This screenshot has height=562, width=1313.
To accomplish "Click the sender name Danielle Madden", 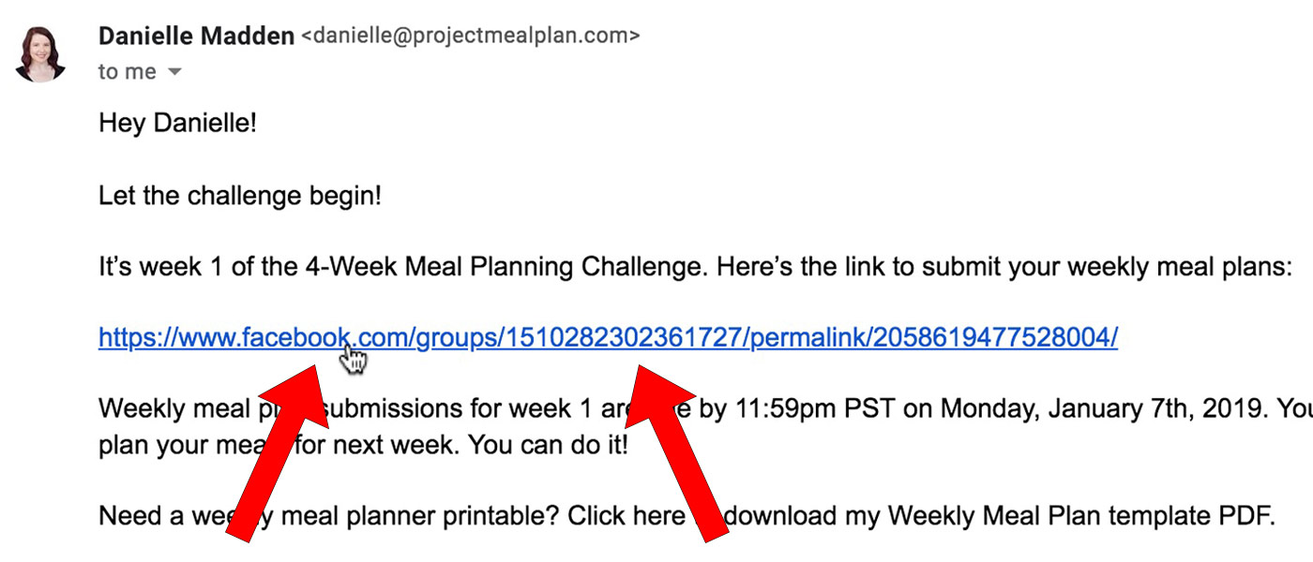I will tap(196, 37).
